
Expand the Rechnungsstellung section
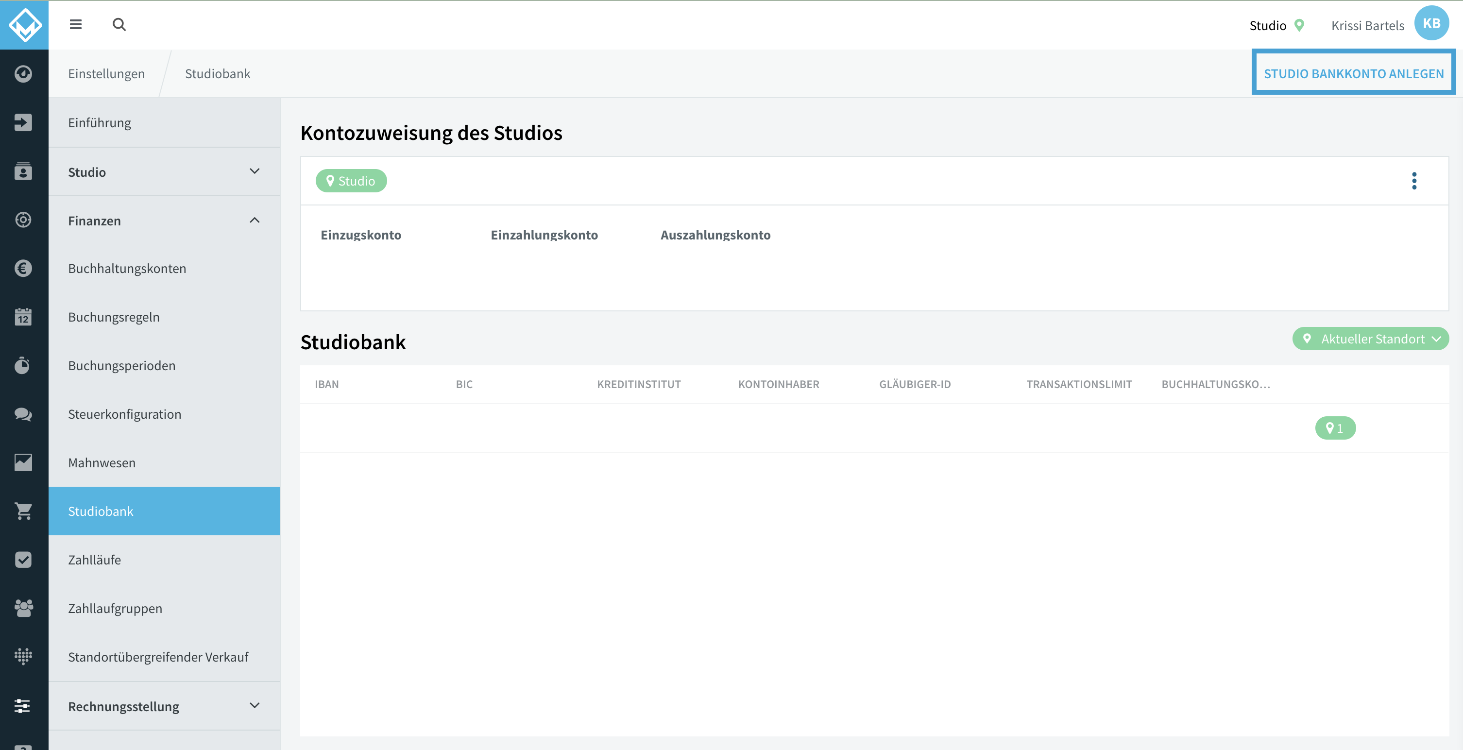point(164,706)
